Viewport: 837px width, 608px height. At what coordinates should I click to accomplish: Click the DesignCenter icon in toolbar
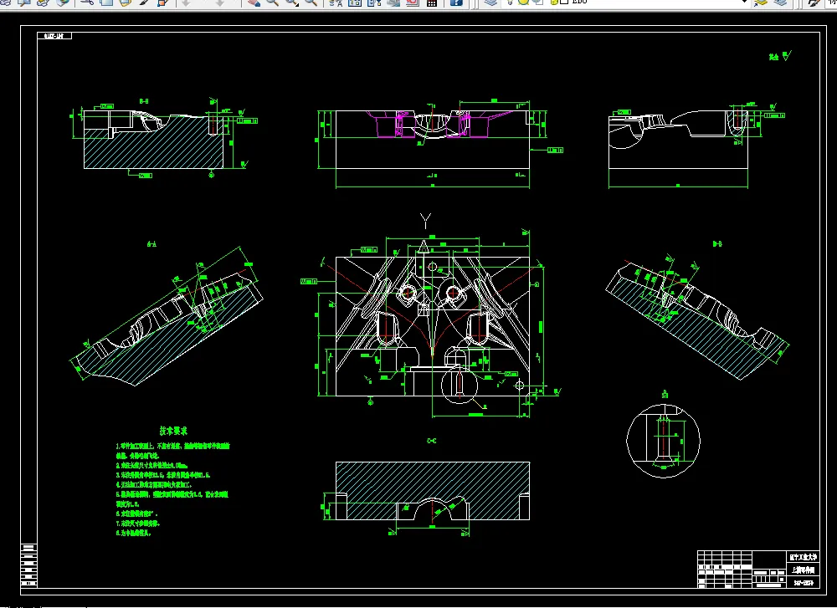click(x=355, y=3)
